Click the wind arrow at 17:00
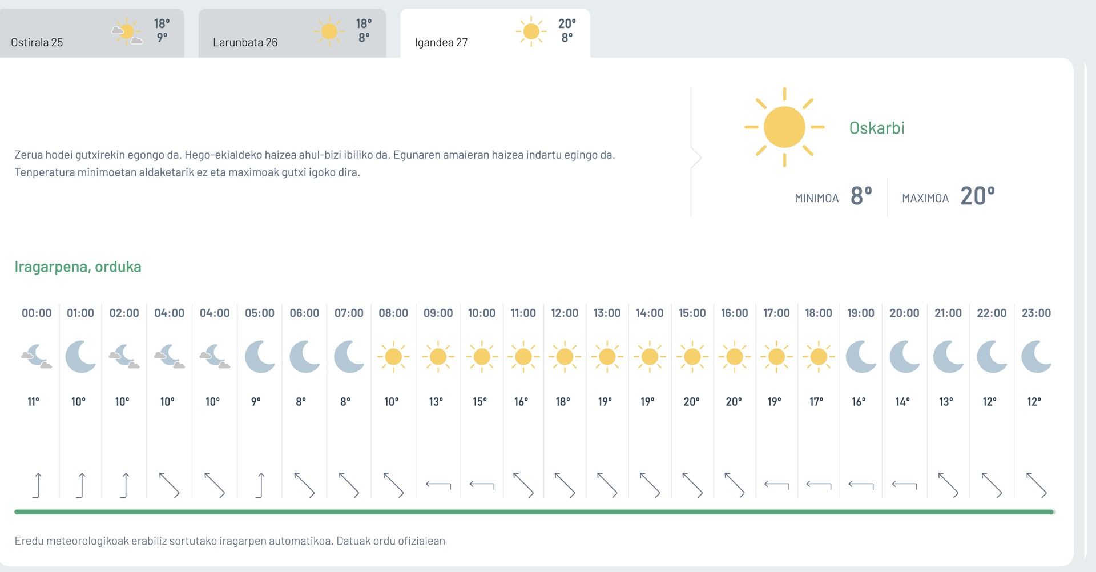Image resolution: width=1096 pixels, height=572 pixels. point(777,485)
